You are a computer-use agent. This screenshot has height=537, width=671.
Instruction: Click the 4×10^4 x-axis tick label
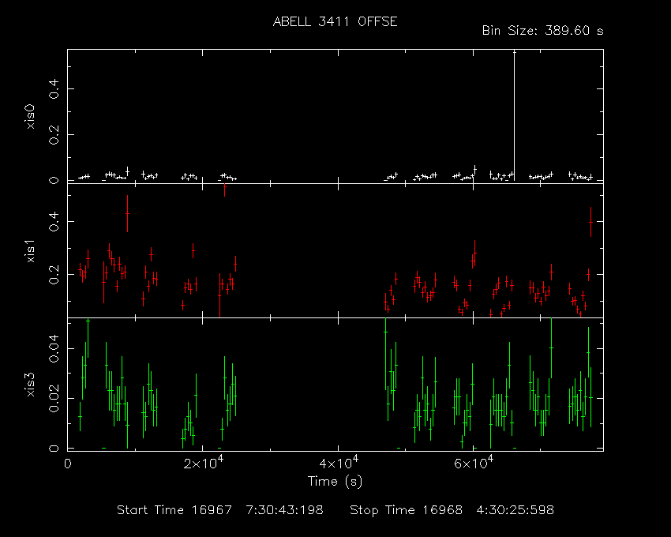point(339,463)
